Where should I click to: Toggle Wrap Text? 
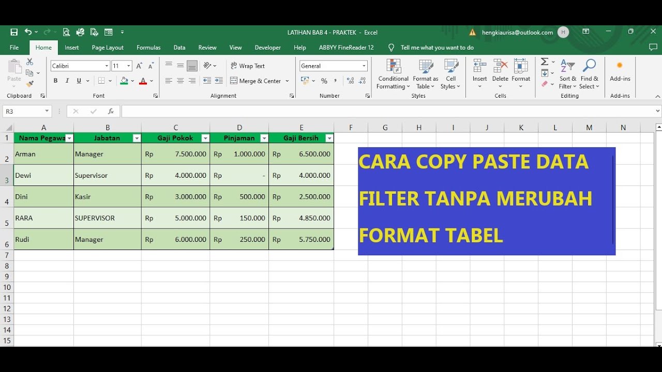(248, 66)
